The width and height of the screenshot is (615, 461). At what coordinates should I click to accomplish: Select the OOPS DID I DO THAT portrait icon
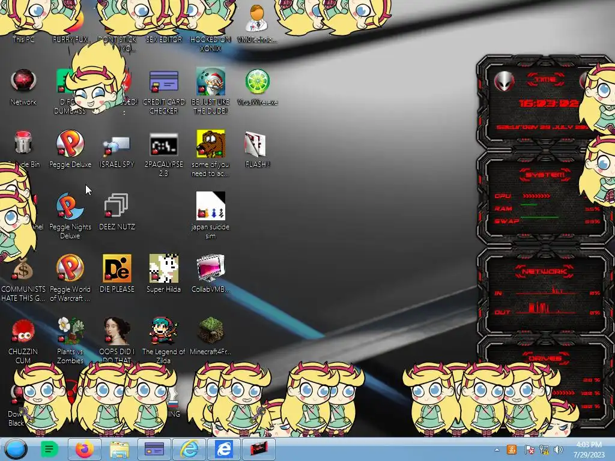pyautogui.click(x=117, y=331)
